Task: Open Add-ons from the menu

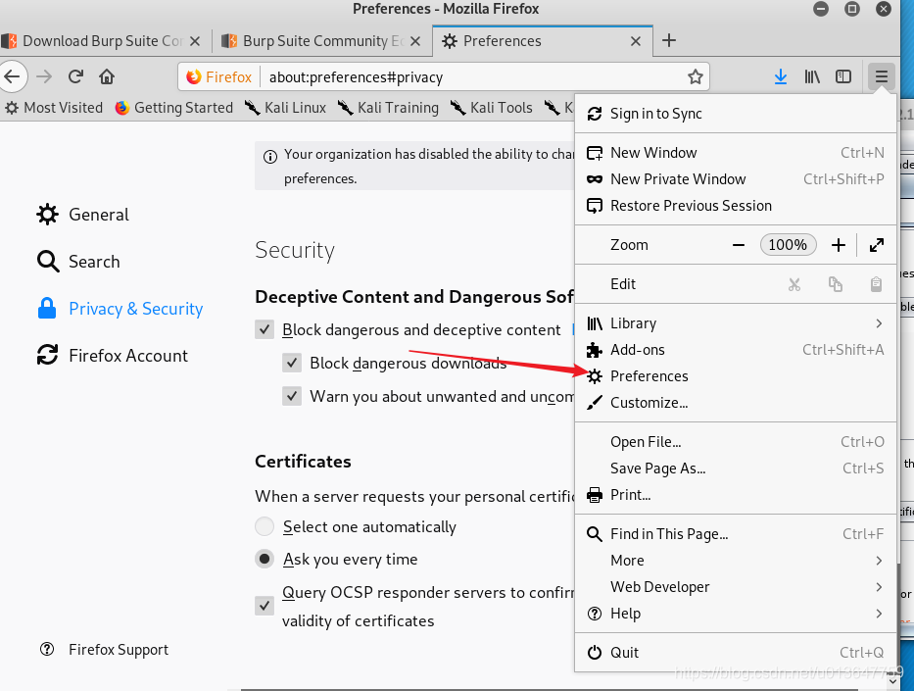Action: (x=735, y=349)
